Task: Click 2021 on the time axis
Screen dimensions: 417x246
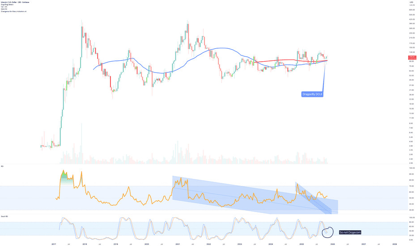Action: pyautogui.click(x=178, y=244)
